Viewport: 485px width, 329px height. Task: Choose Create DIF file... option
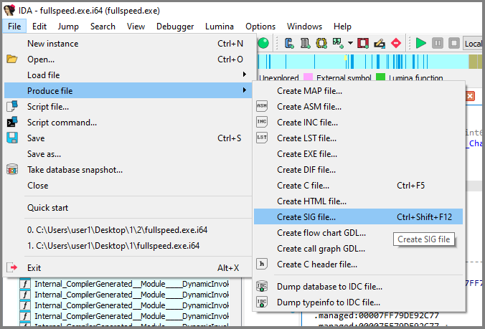click(358, 170)
